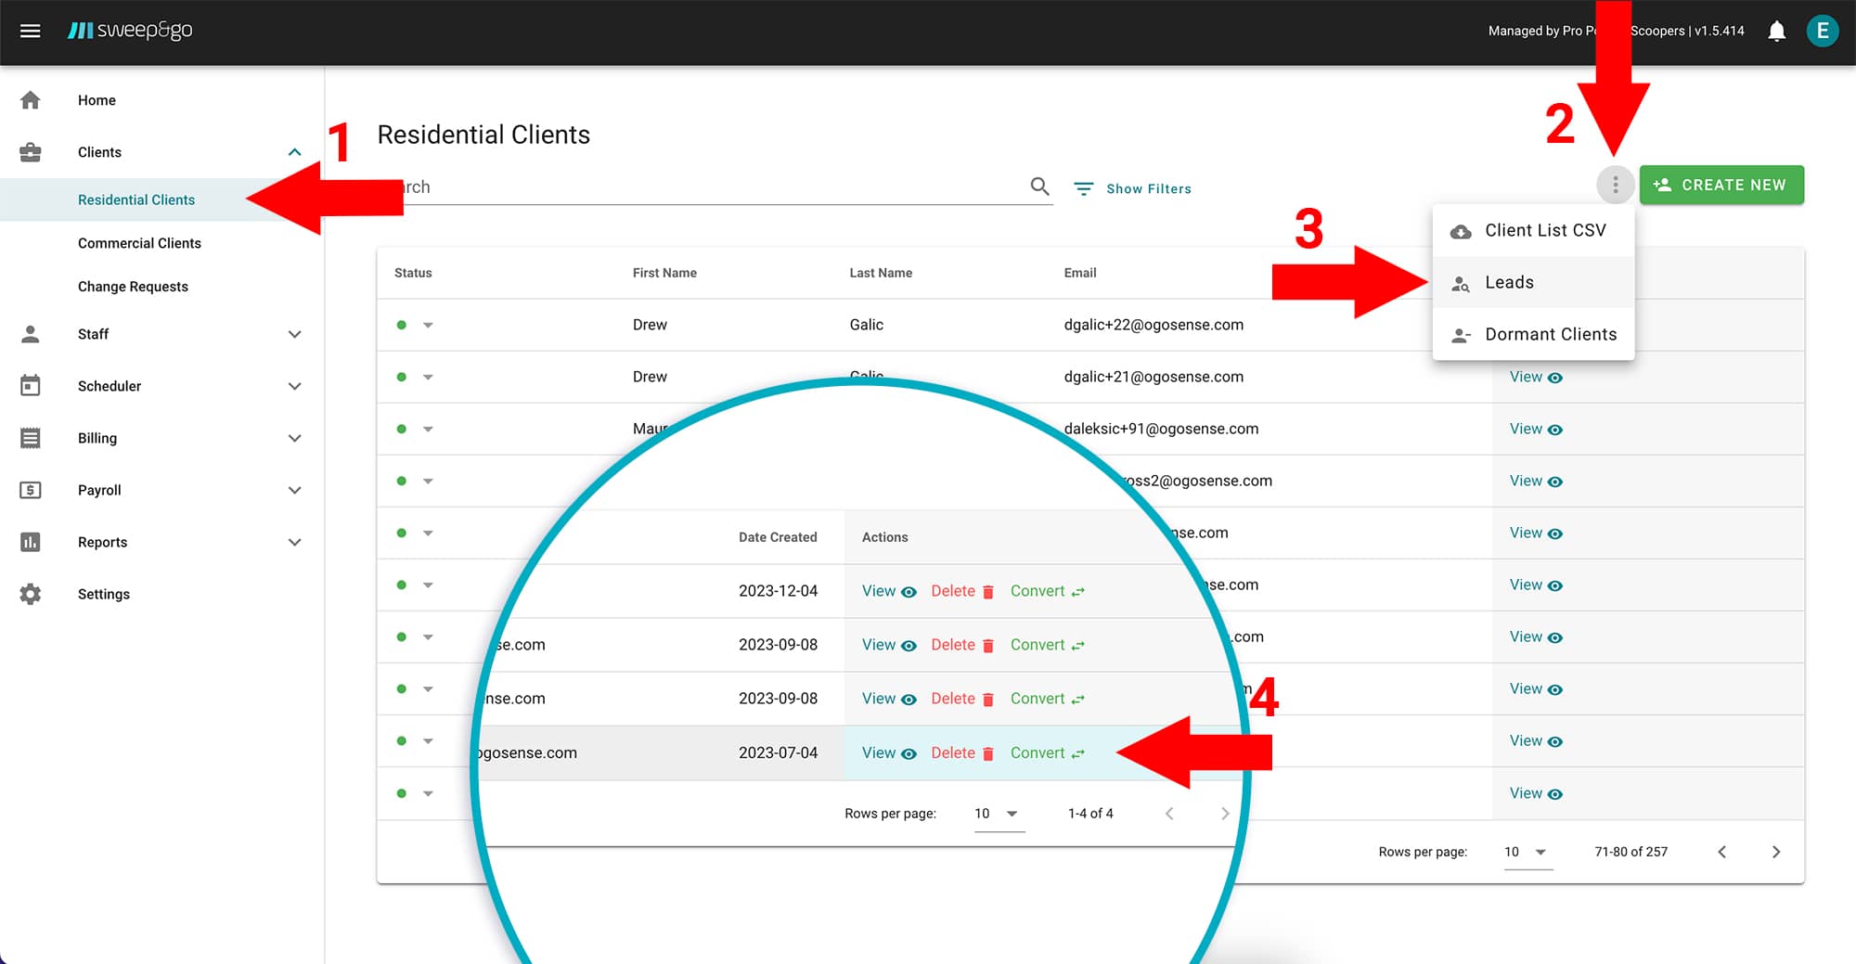1856x964 pixels.
Task: Toggle the green status indicator on first row
Action: pyautogui.click(x=401, y=325)
